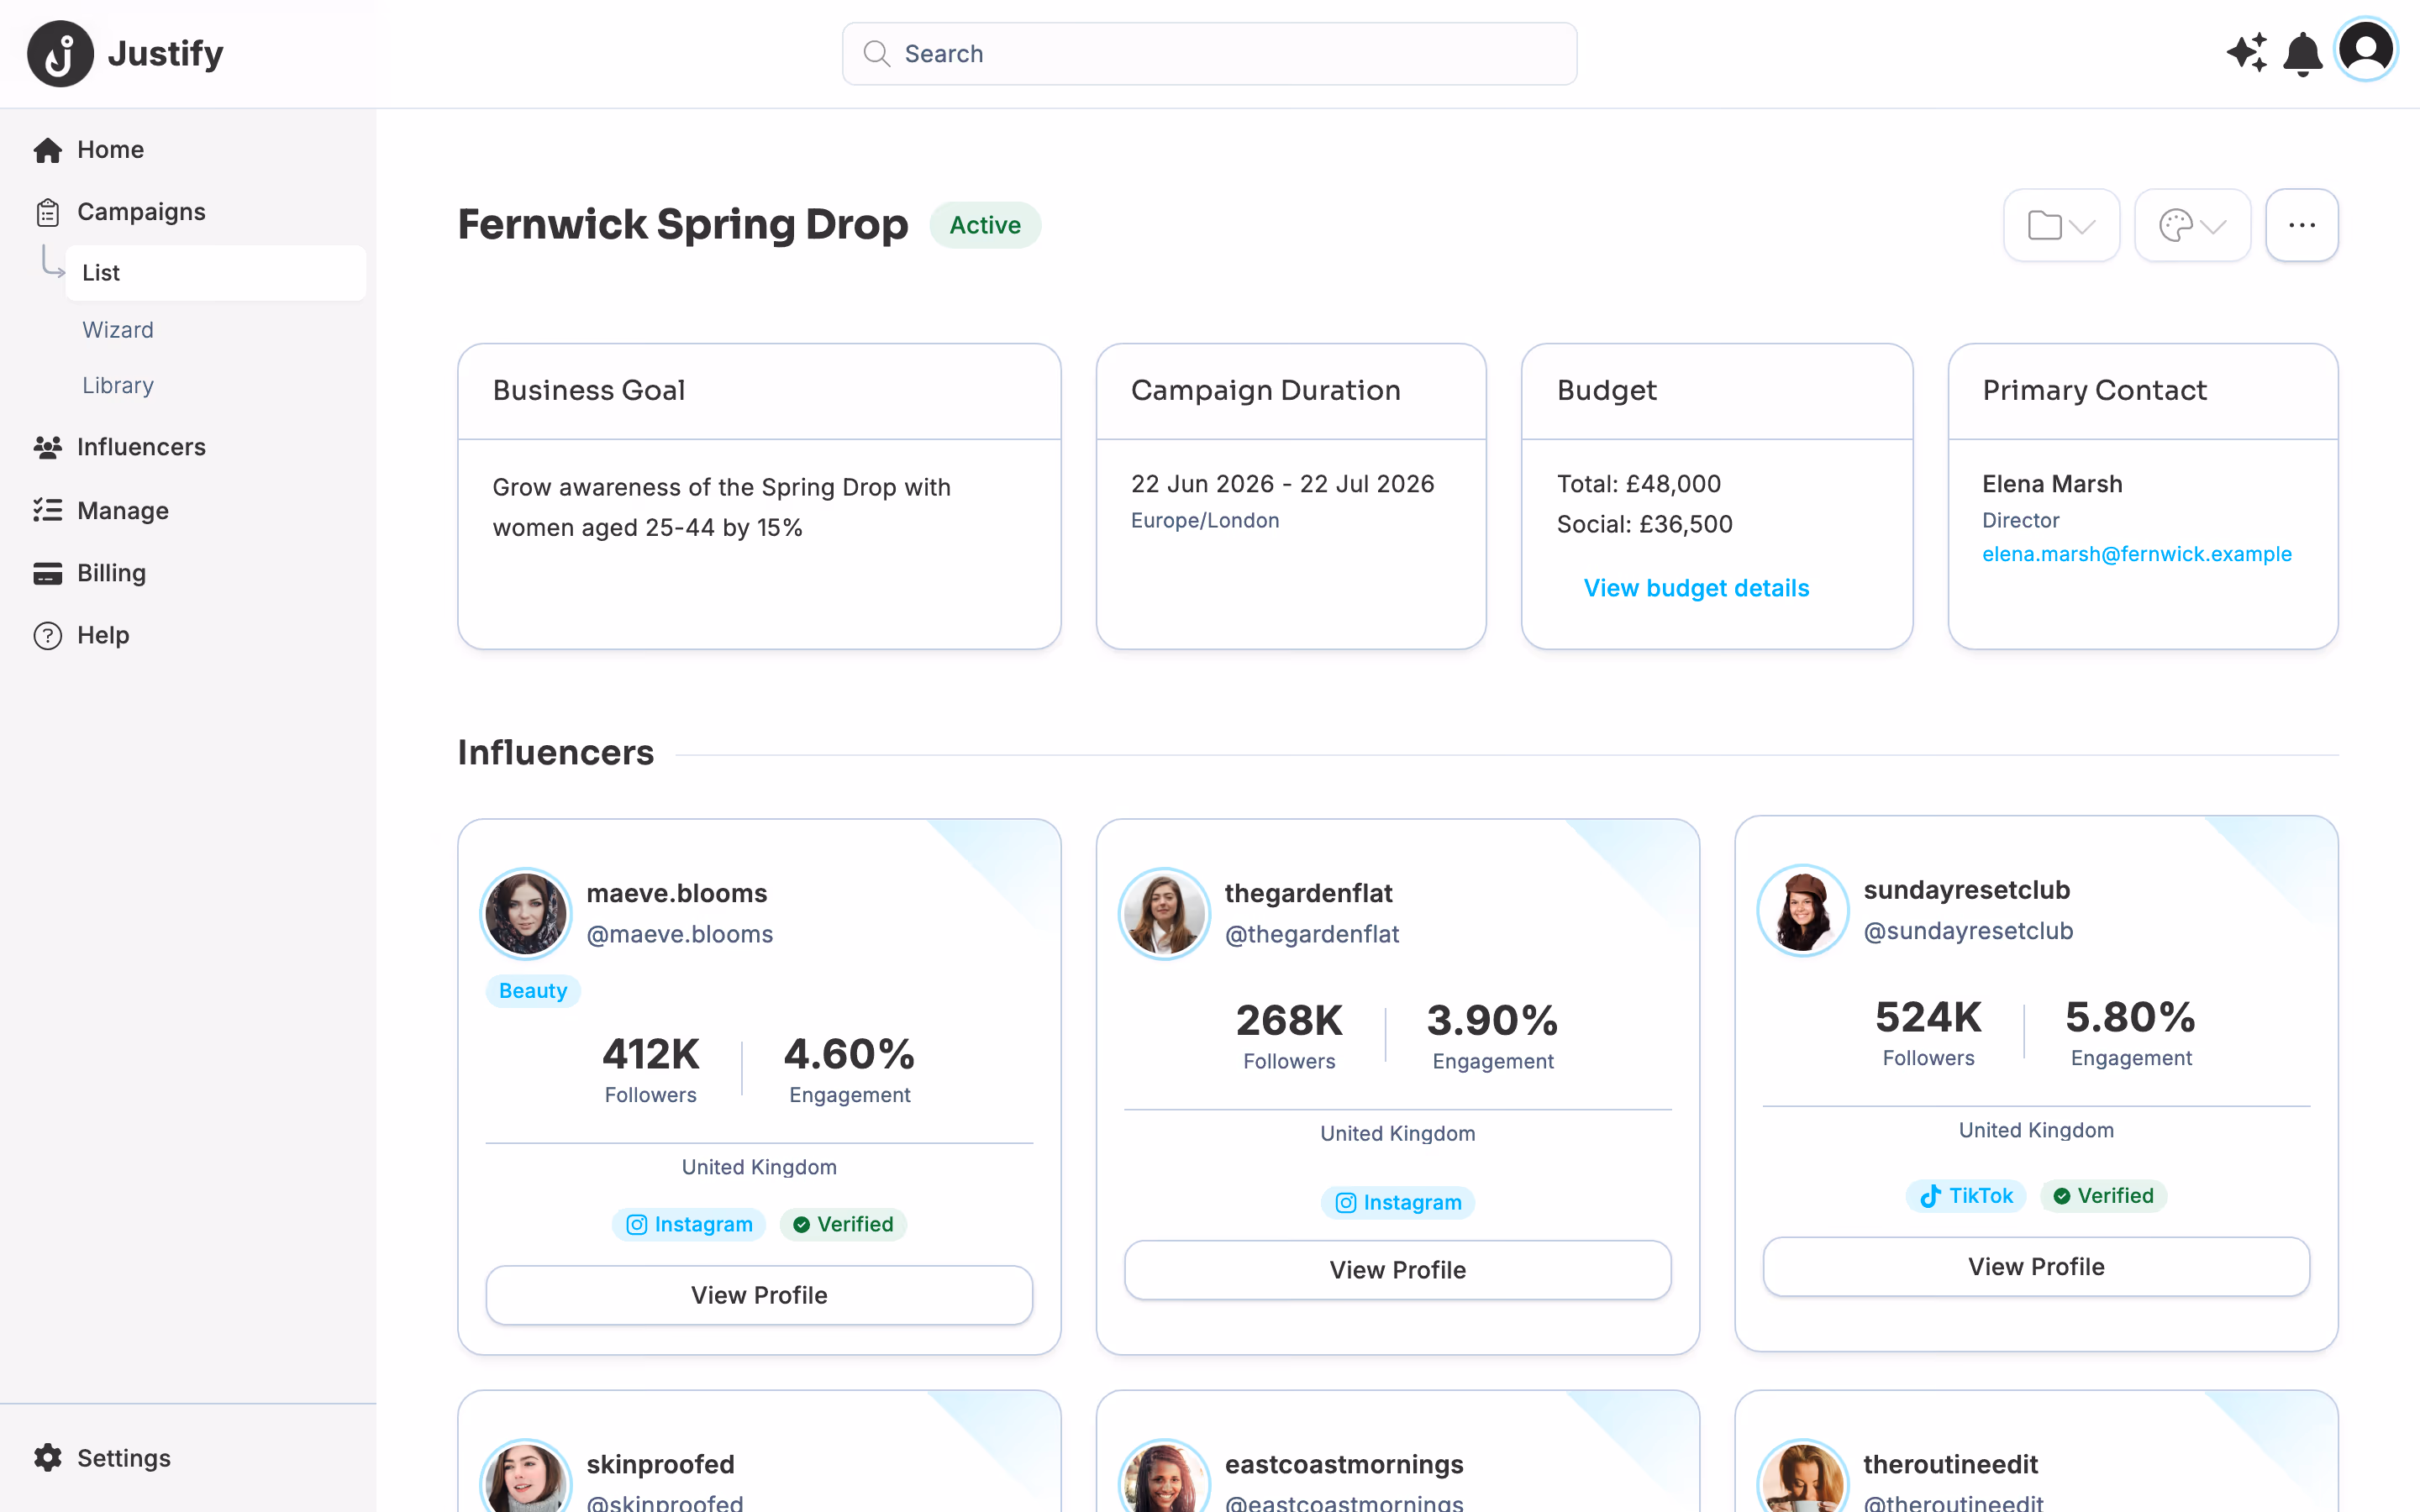Click the Social: £36,500 budget line
This screenshot has width=2420, height=1512.
[1644, 524]
